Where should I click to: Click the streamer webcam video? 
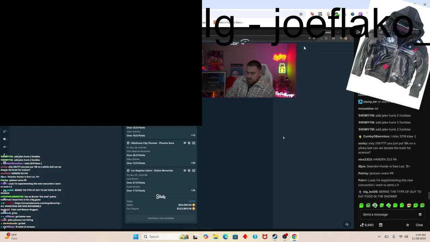(x=249, y=70)
